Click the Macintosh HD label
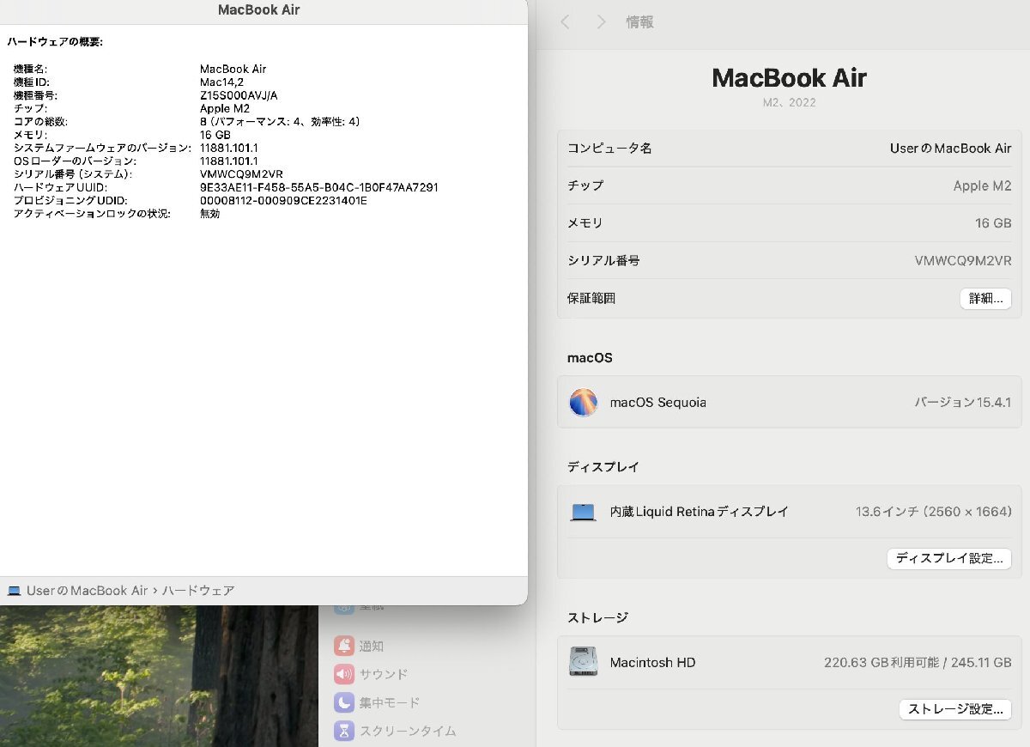This screenshot has height=747, width=1030. coord(652,662)
